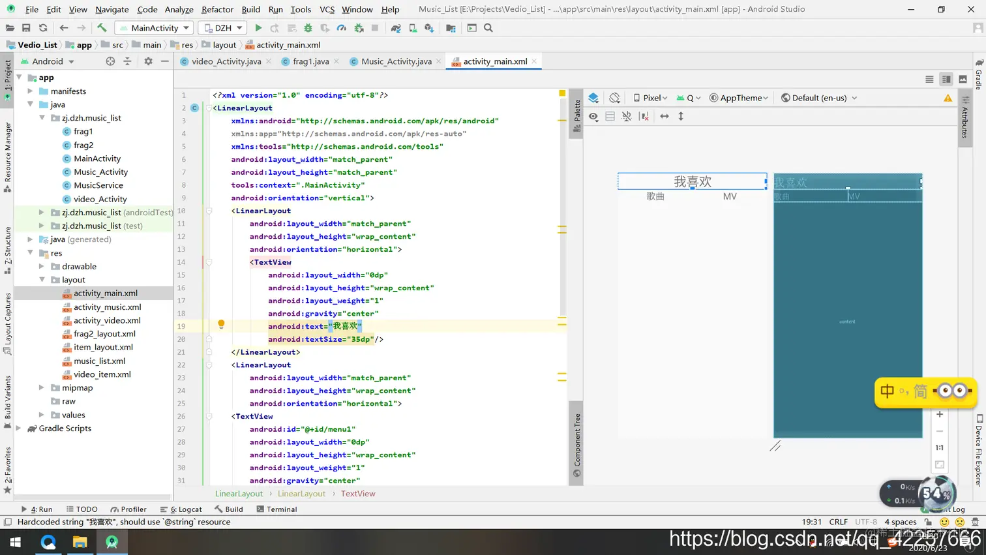This screenshot has height=555, width=986.
Task: Switch to Code only editor view
Action: pos(929,79)
